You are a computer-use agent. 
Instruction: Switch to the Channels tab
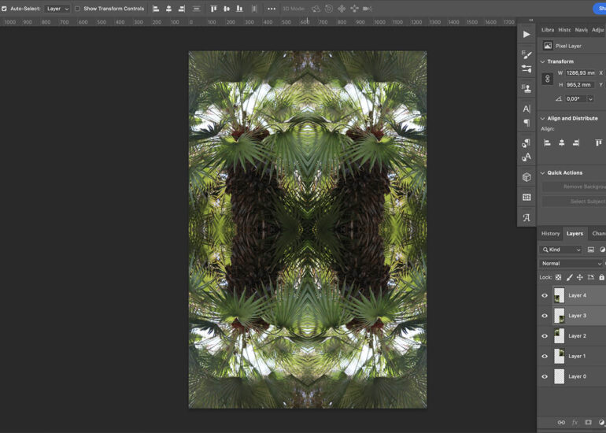(x=599, y=234)
